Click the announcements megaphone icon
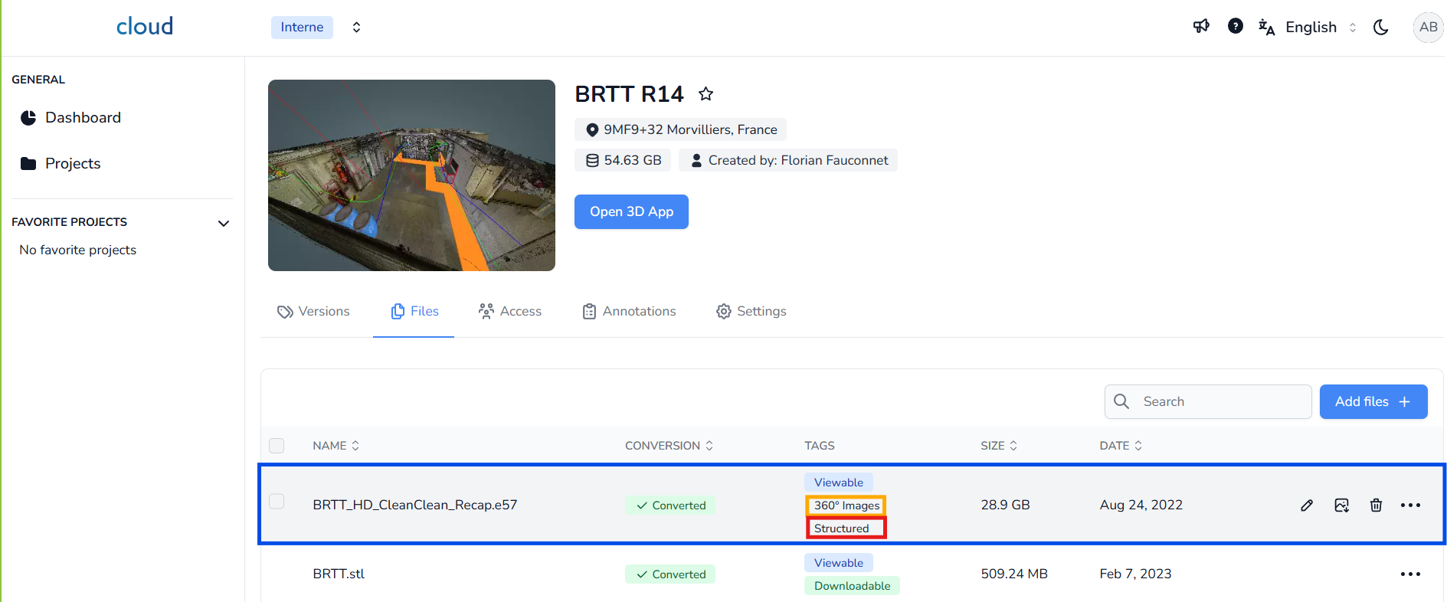 point(1201,27)
